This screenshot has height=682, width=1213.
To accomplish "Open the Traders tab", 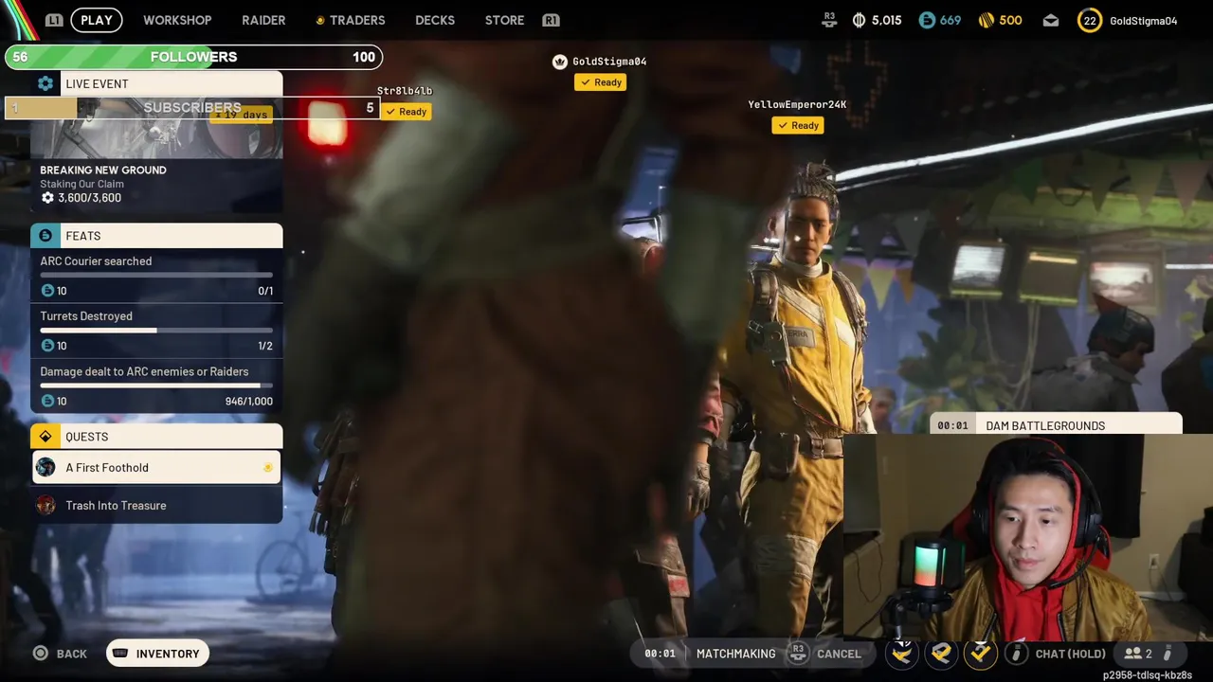I will click(x=351, y=20).
